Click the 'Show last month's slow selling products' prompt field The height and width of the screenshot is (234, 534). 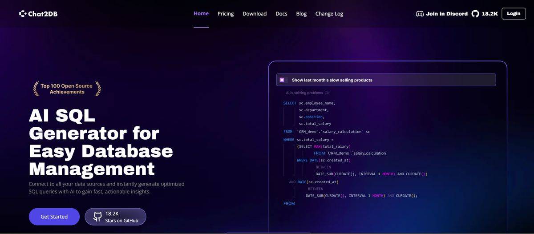click(385, 80)
